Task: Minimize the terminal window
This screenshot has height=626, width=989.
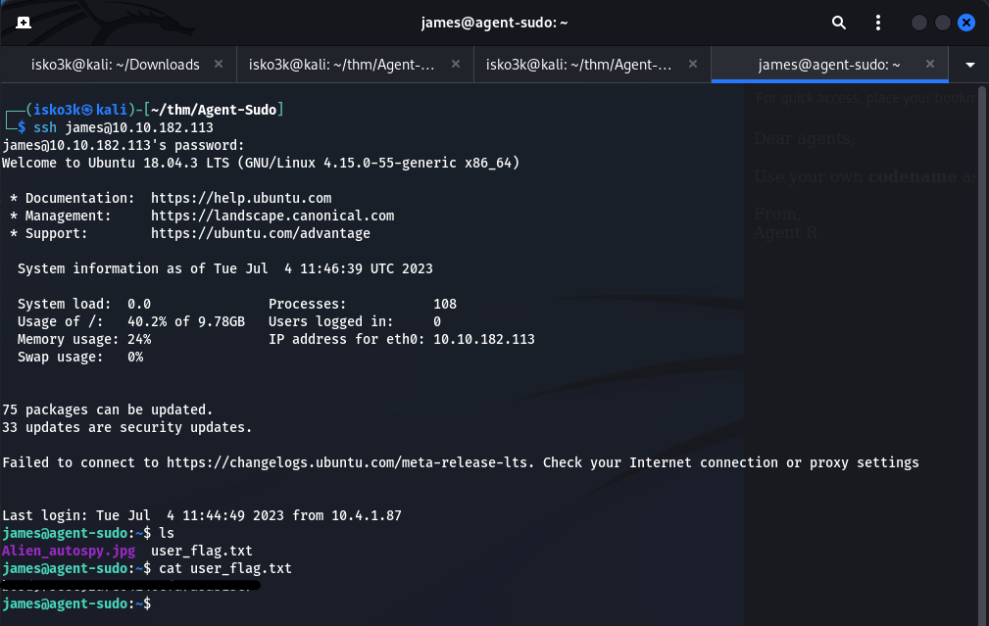Action: [x=918, y=23]
